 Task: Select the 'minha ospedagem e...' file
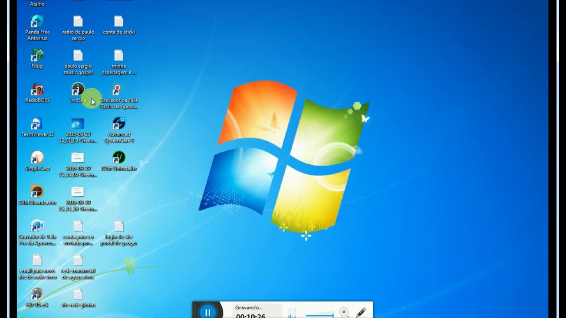point(119,62)
